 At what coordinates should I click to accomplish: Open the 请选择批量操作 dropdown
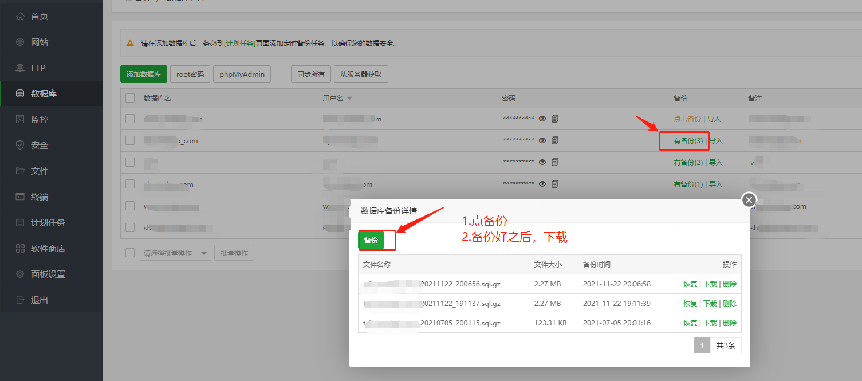[x=176, y=253]
